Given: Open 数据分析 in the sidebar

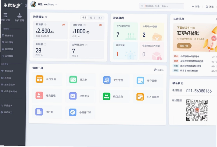Looking at the screenshot, I should point(7,105).
